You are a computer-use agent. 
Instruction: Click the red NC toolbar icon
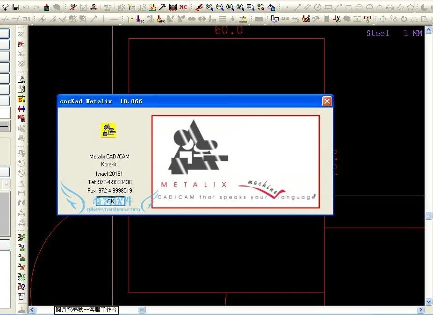(183, 7)
